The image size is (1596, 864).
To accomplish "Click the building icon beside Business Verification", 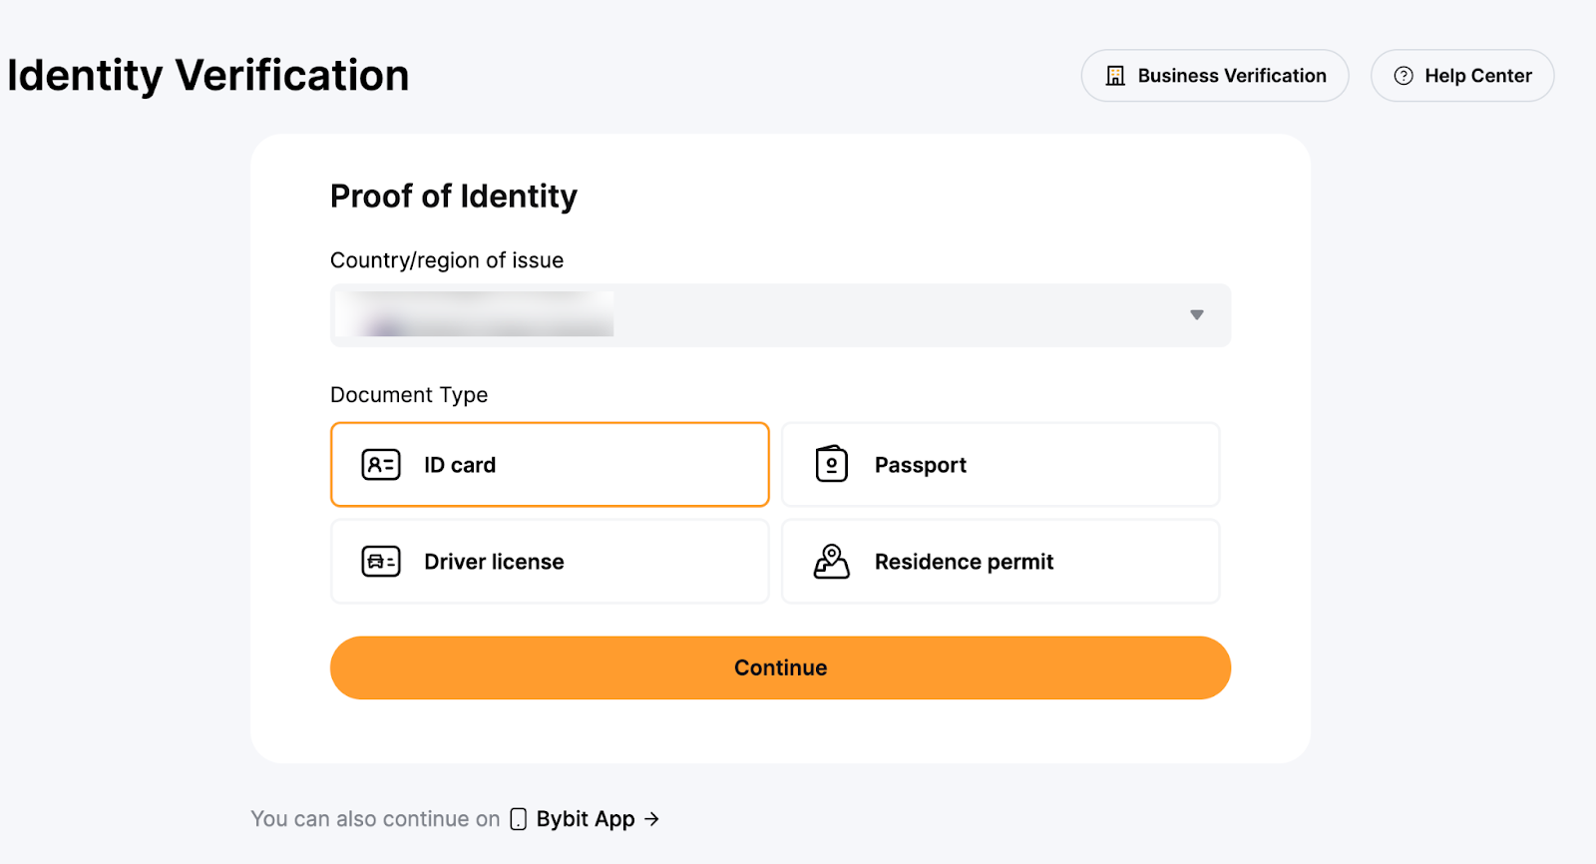I will coord(1115,76).
